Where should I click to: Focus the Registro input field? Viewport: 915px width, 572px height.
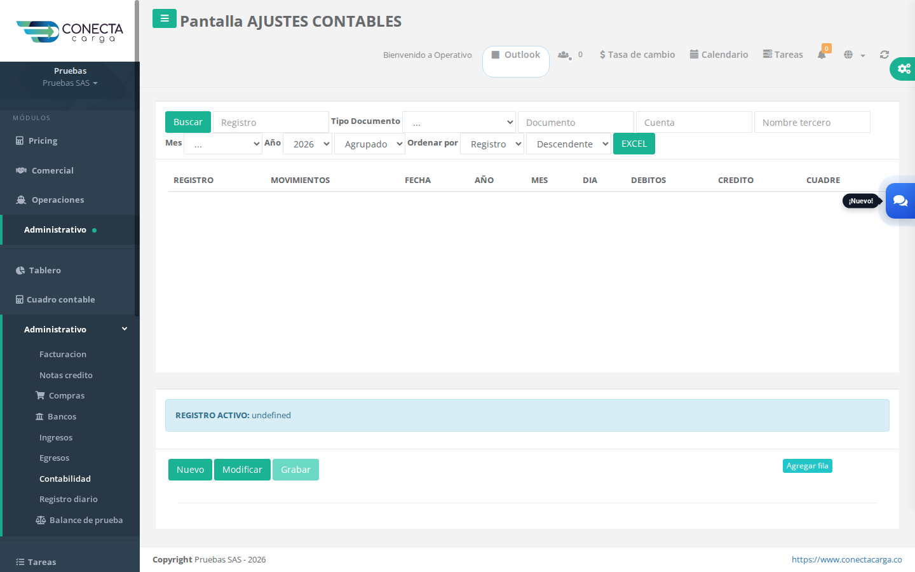[271, 122]
